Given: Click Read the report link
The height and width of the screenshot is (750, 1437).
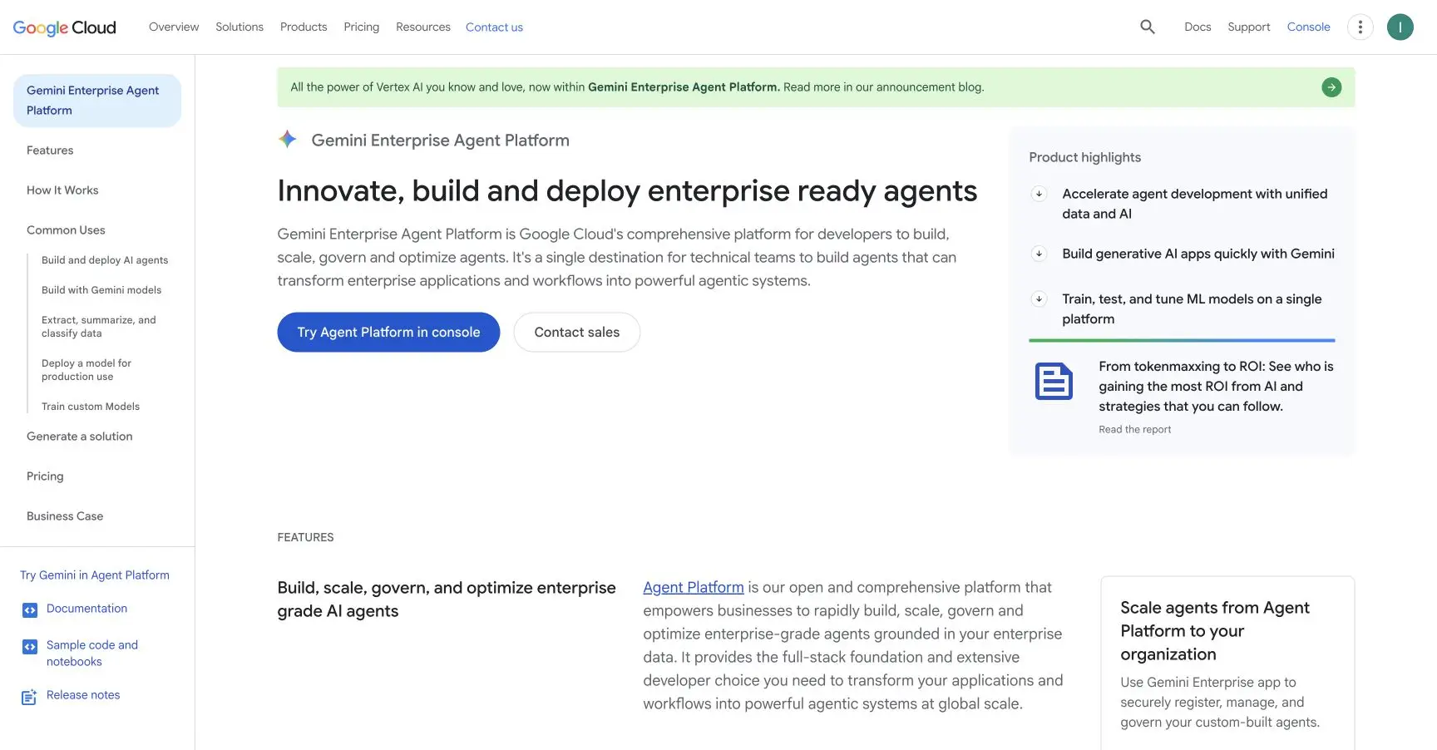Looking at the screenshot, I should [1134, 430].
